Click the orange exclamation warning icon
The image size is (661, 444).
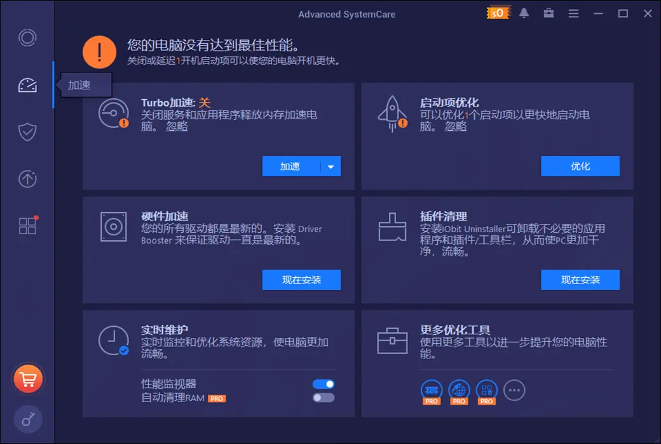100,52
